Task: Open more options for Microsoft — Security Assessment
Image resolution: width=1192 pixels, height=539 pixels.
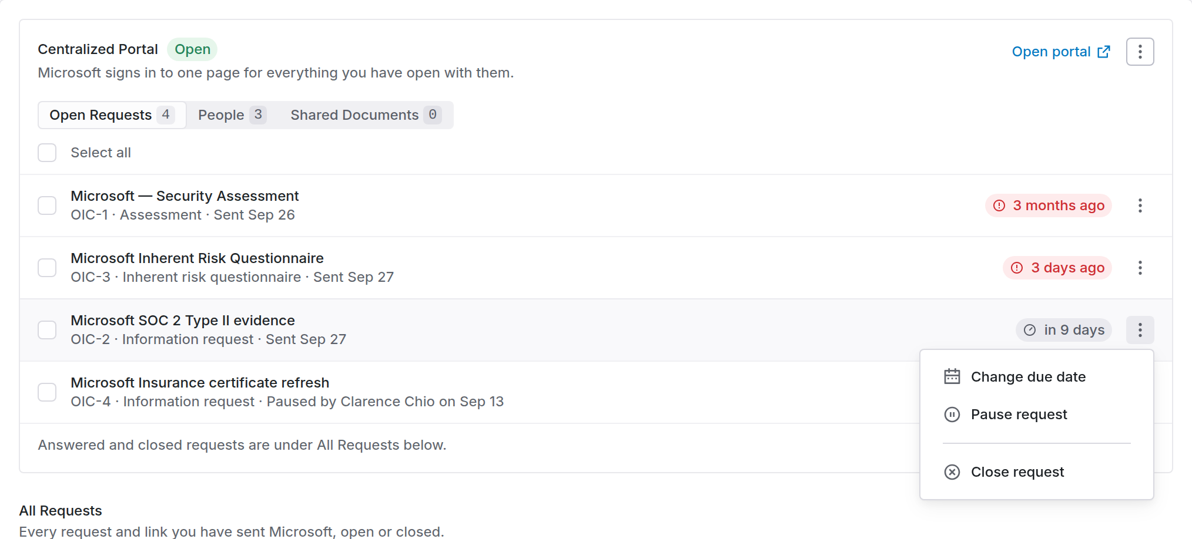Action: tap(1140, 206)
